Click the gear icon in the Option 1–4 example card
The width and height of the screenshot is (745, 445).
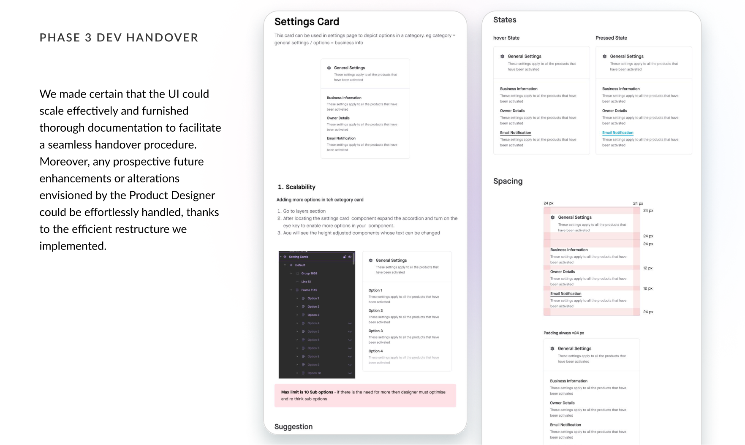pos(371,260)
